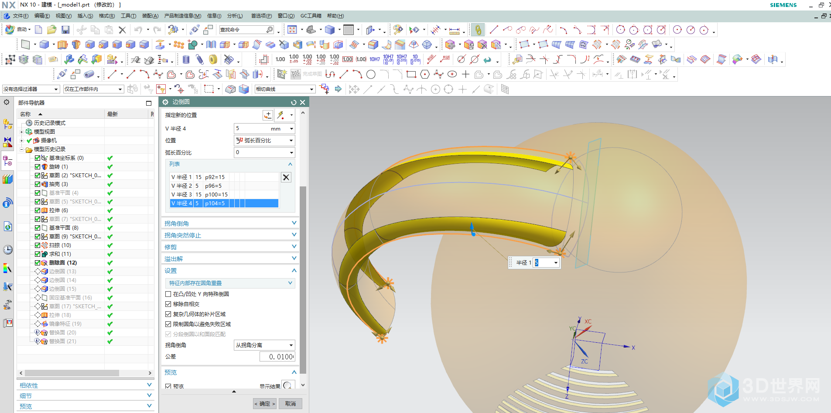Click the 取消 cancel button

[291, 403]
